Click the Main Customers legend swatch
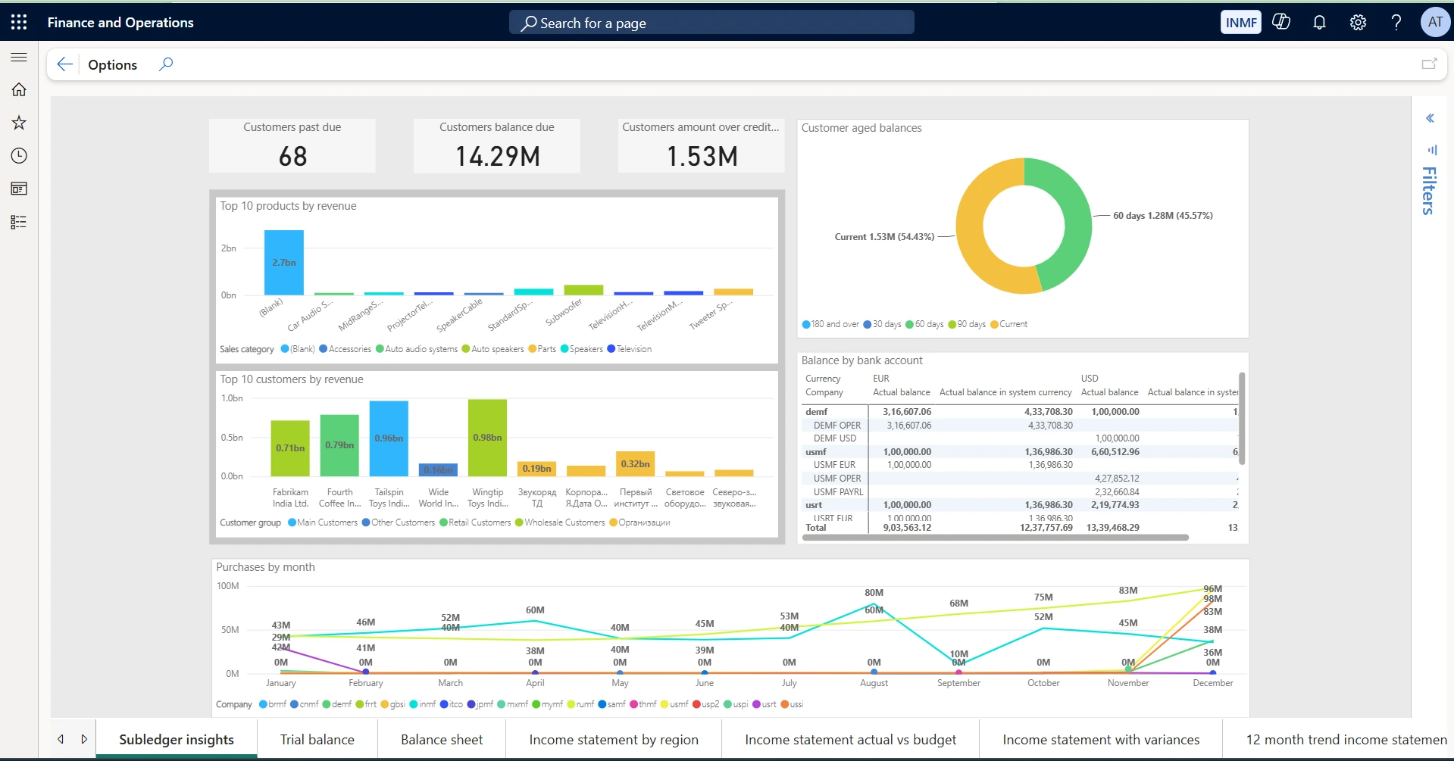The image size is (1454, 761). coord(292,522)
